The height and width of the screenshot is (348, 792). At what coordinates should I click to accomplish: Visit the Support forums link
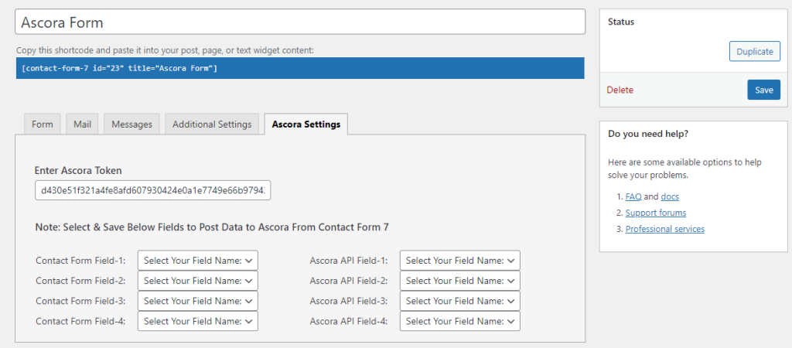click(655, 213)
